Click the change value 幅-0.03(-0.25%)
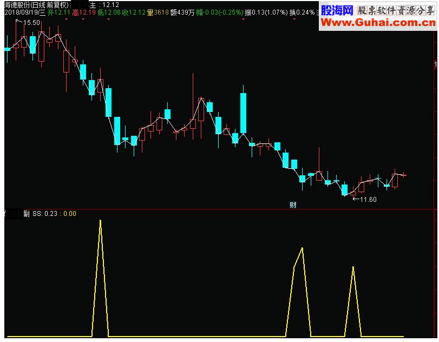The width and height of the screenshot is (439, 342). click(x=220, y=12)
